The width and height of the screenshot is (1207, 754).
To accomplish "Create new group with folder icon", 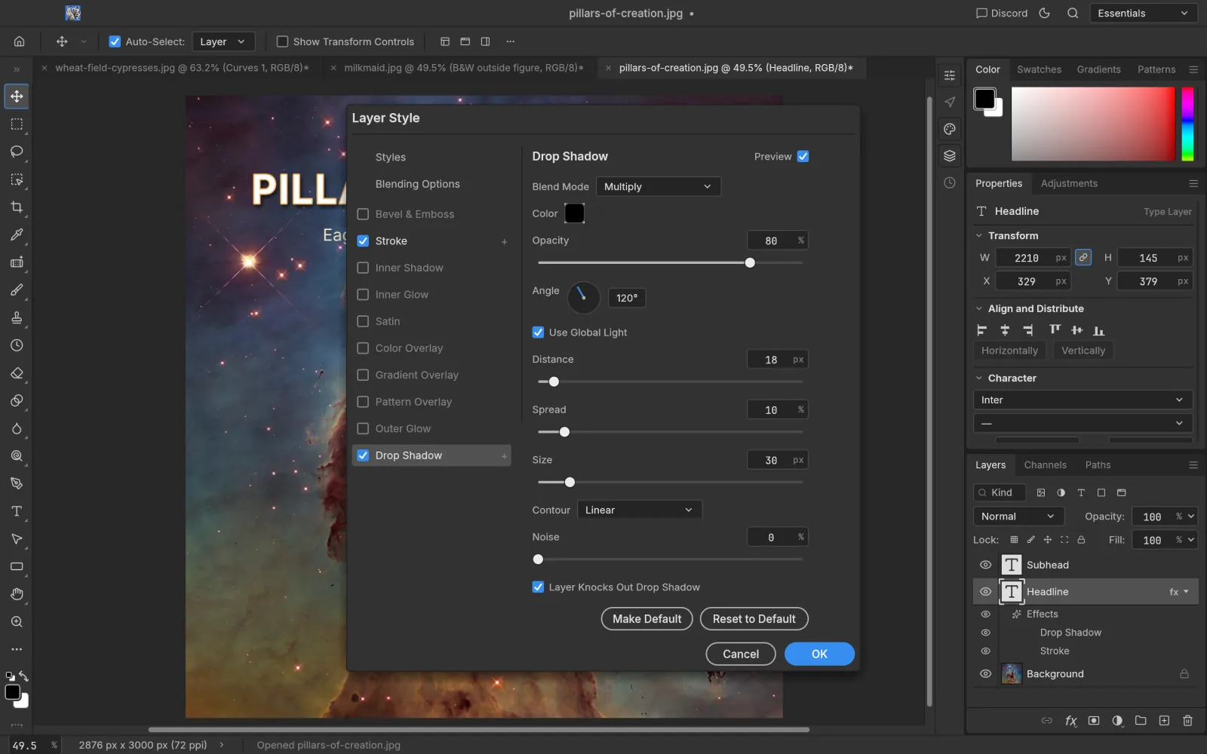I will pyautogui.click(x=1141, y=721).
